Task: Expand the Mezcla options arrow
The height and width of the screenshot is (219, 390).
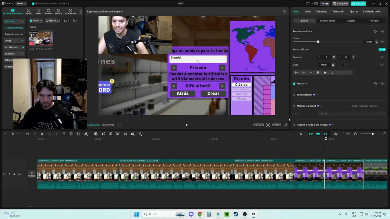Action: (306, 84)
